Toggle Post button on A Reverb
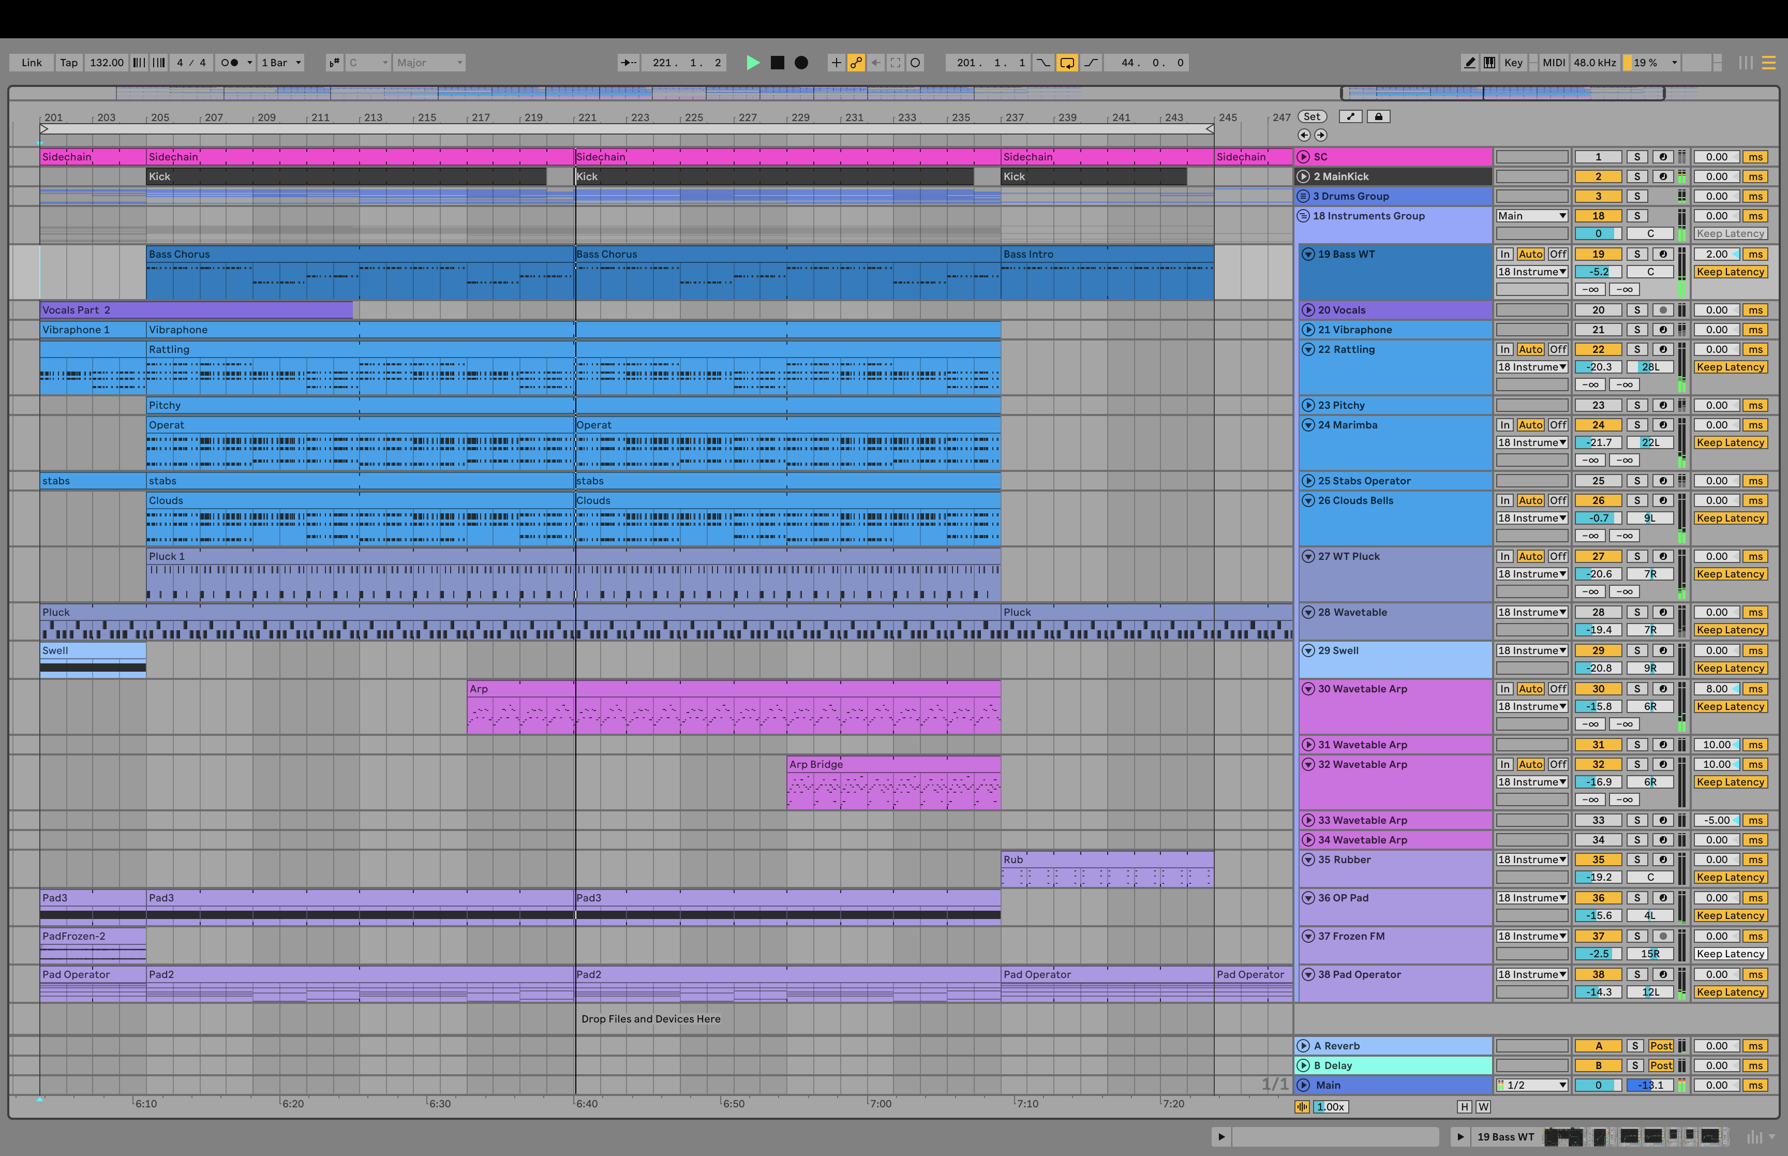 pyautogui.click(x=1660, y=1046)
